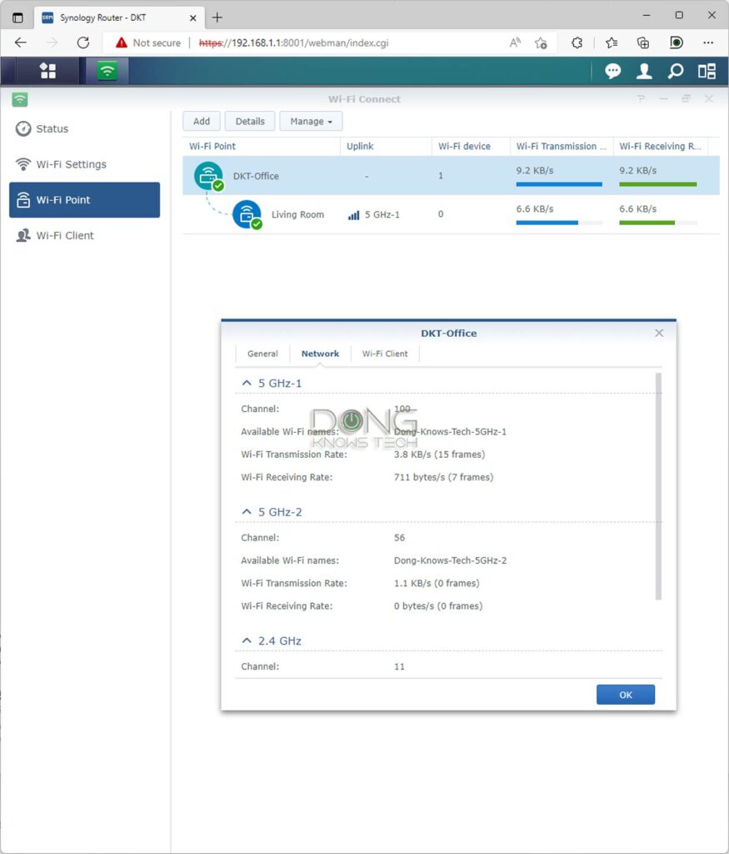Select the Network tab
This screenshot has height=854, width=729.
(x=320, y=354)
